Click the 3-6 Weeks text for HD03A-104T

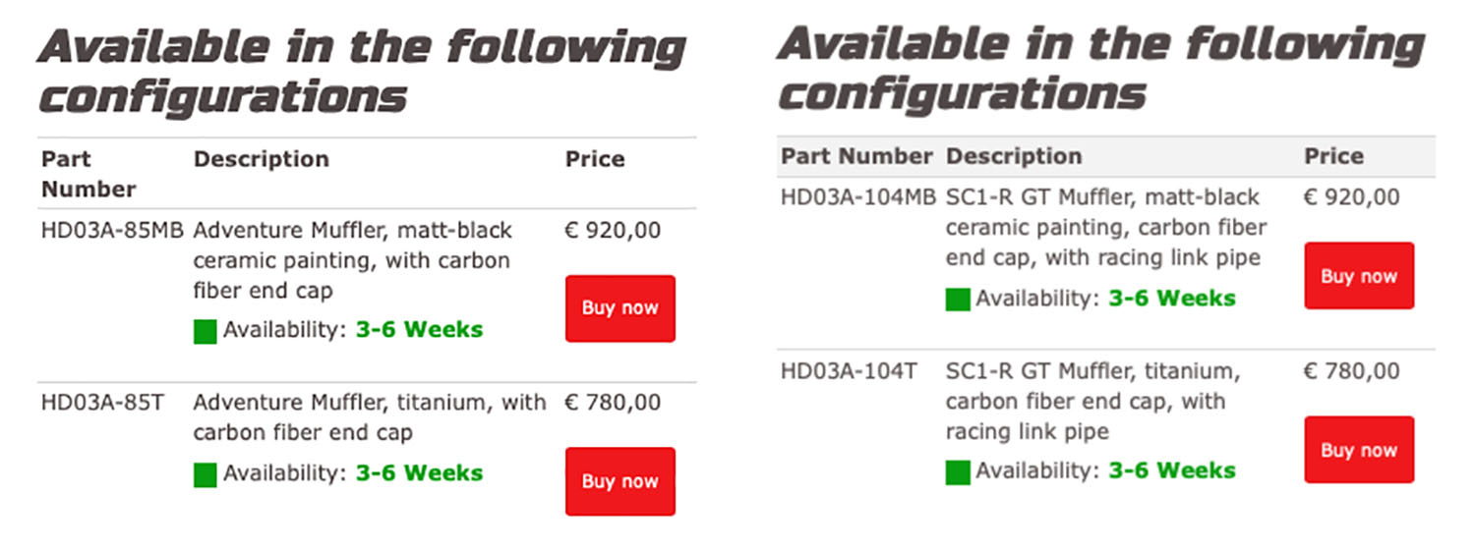click(1172, 470)
